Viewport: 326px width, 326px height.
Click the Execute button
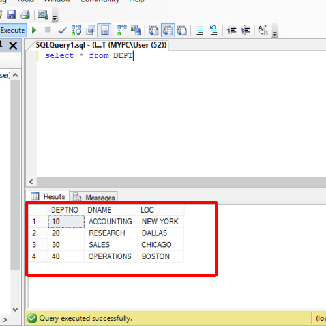pyautogui.click(x=13, y=30)
